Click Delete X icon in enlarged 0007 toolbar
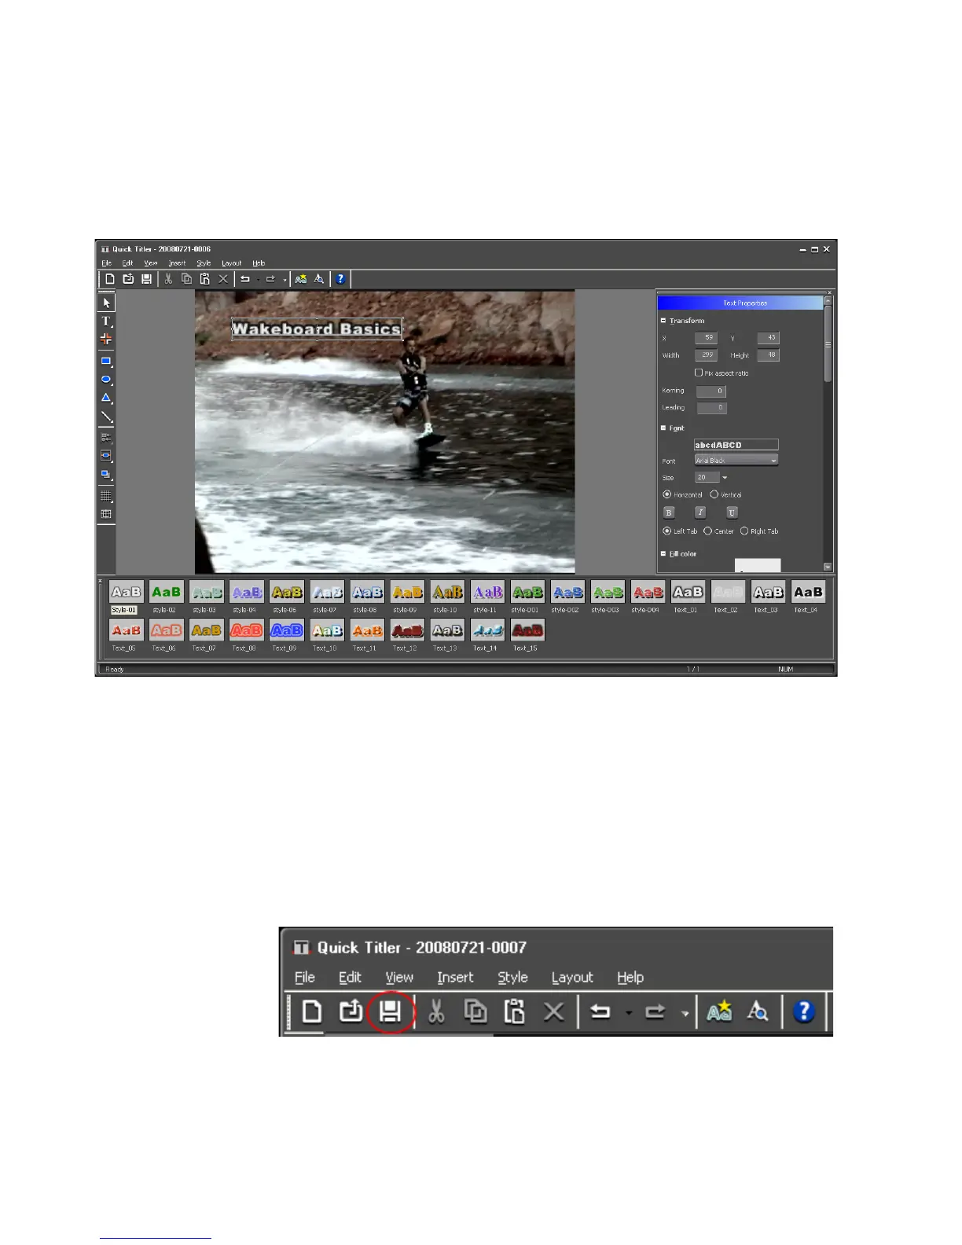The width and height of the screenshot is (962, 1245). point(554,1012)
